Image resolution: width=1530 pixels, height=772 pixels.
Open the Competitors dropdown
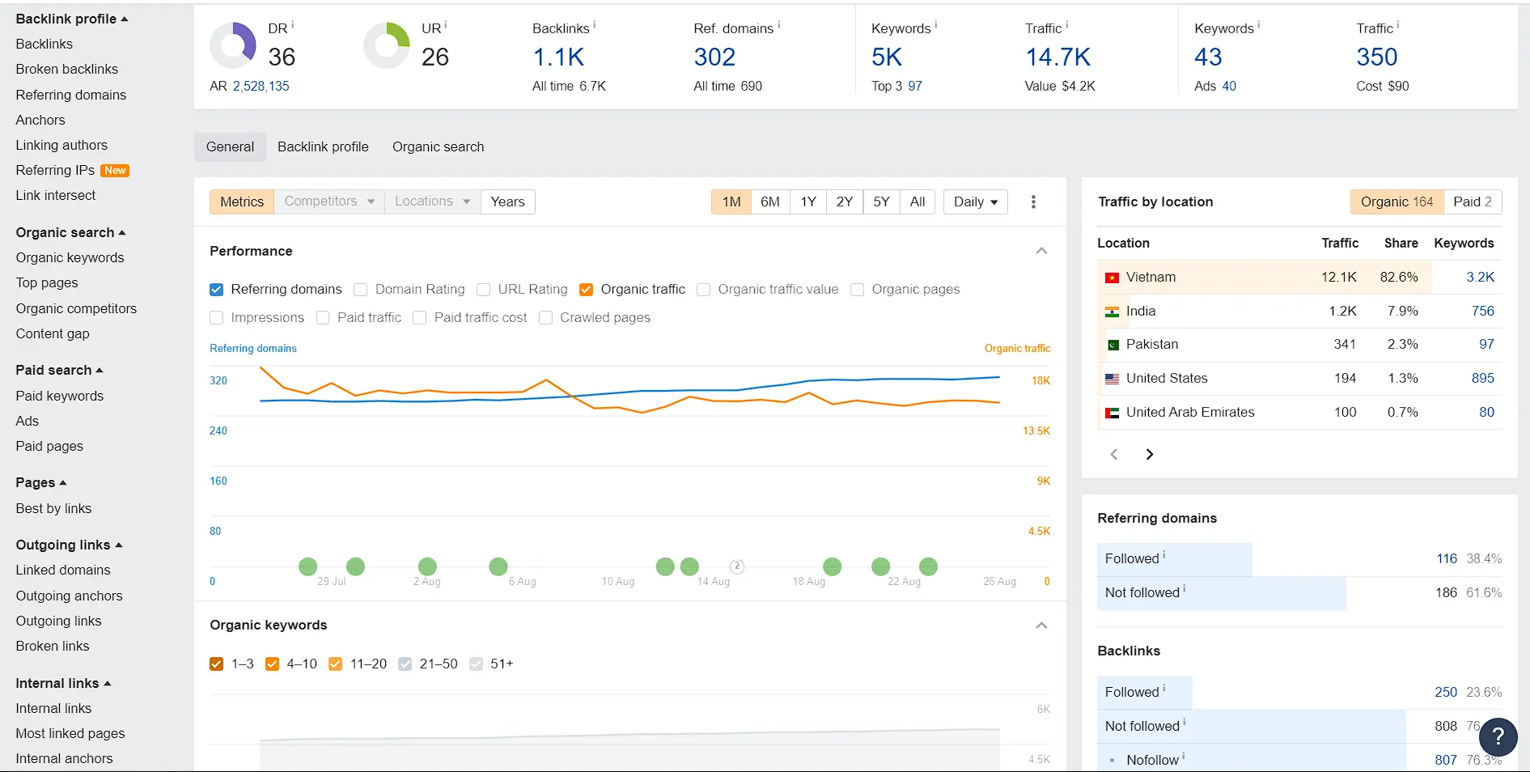coord(329,201)
